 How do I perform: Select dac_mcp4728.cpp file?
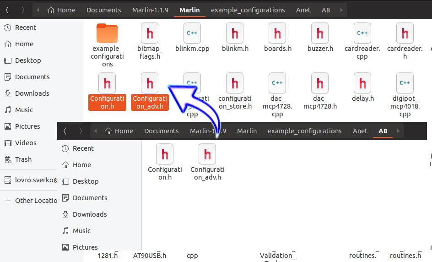pyautogui.click(x=277, y=95)
